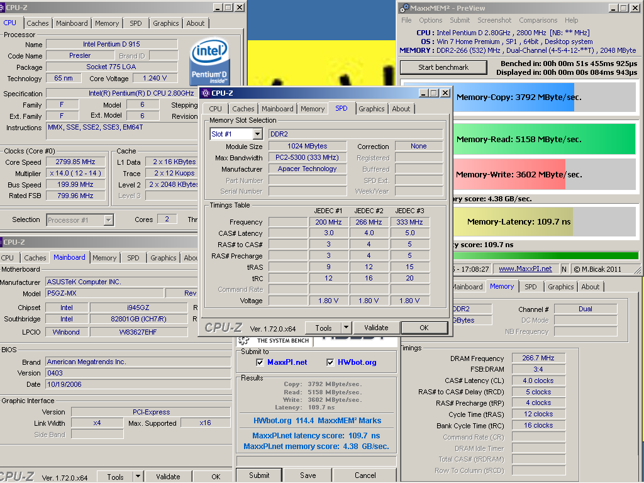The width and height of the screenshot is (644, 483).
Task: Open Tools dropdown arrow in Mainboard window
Action: pos(138,477)
